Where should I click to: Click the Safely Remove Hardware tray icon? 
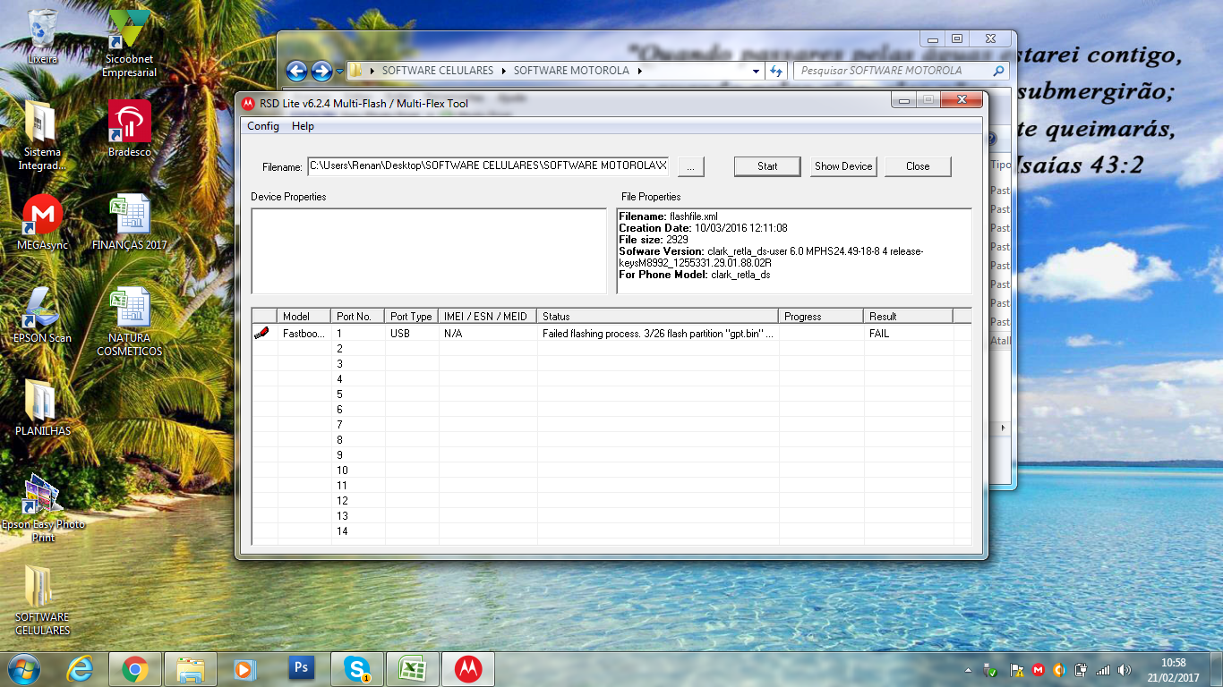(991, 669)
